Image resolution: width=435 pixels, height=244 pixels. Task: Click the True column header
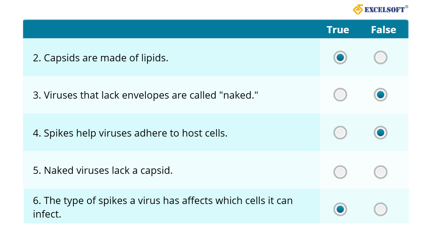338,30
